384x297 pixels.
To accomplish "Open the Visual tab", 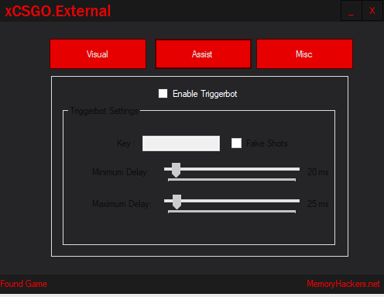I will (98, 54).
